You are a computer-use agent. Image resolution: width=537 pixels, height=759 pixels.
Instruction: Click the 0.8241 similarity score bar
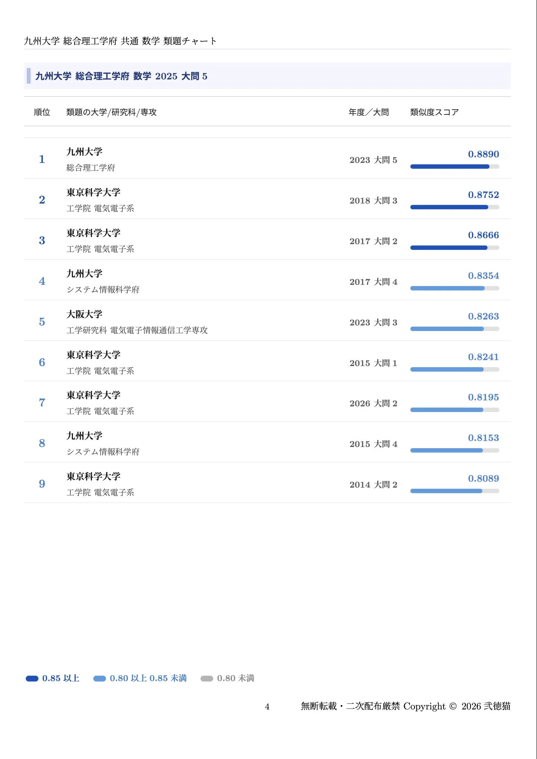pos(455,369)
